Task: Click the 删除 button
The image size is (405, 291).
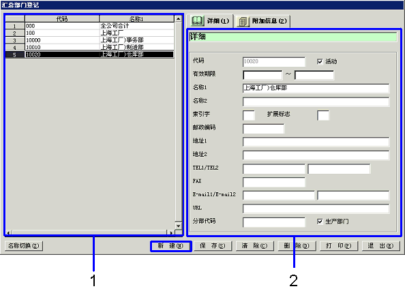Action: 297,246
